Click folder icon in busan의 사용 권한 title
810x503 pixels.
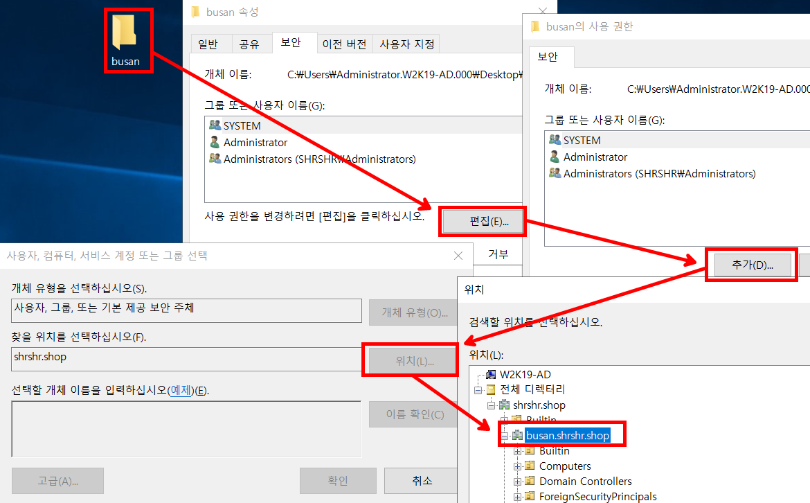535,26
